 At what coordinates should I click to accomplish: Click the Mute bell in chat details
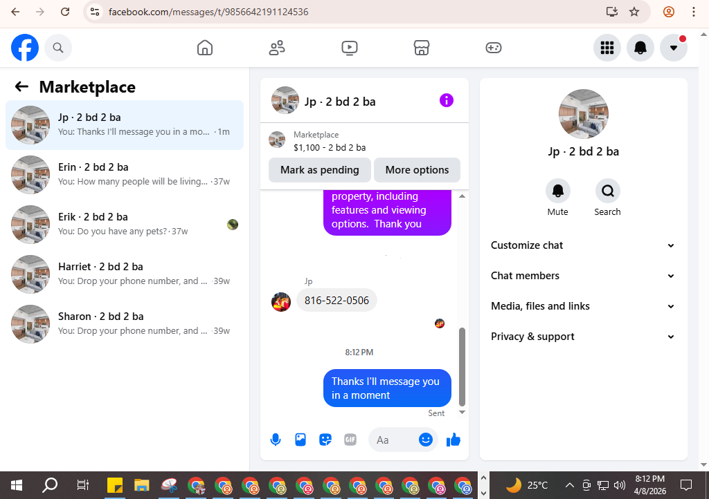558,191
